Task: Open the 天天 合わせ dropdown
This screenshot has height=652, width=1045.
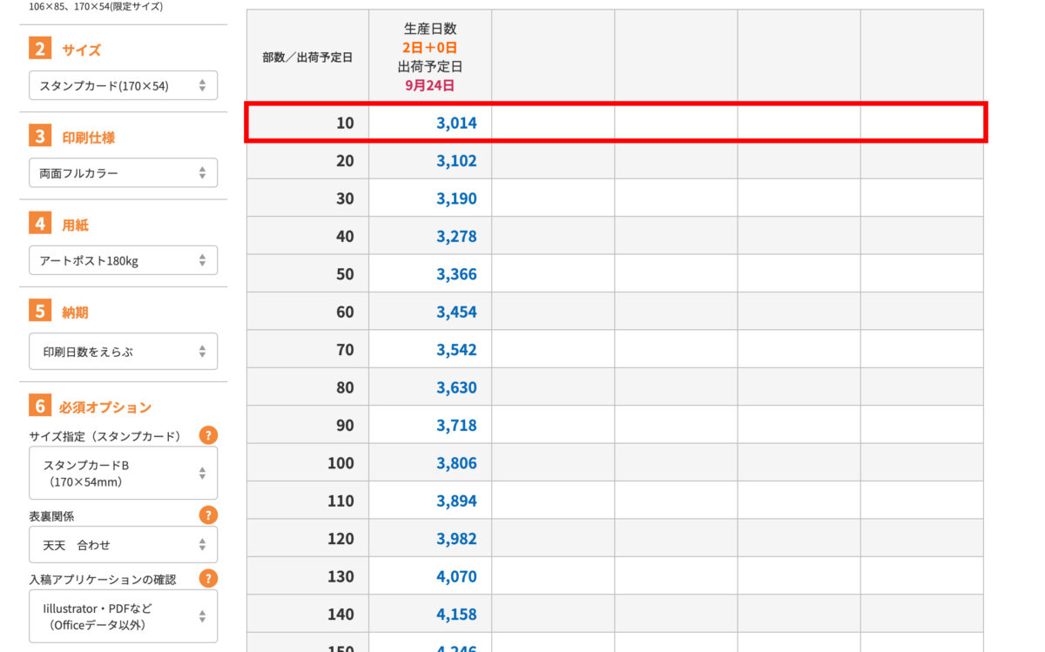Action: pos(123,545)
